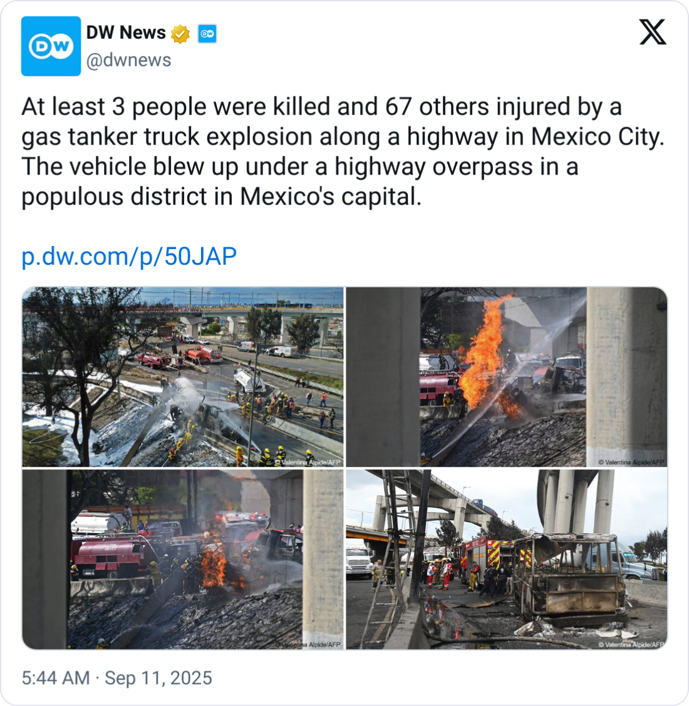View photo of burning wreck near red tanker
Image resolution: width=689 pixels, height=706 pixels.
click(x=183, y=559)
